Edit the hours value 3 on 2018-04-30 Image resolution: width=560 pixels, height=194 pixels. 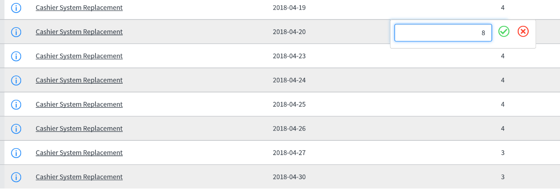pyautogui.click(x=503, y=177)
